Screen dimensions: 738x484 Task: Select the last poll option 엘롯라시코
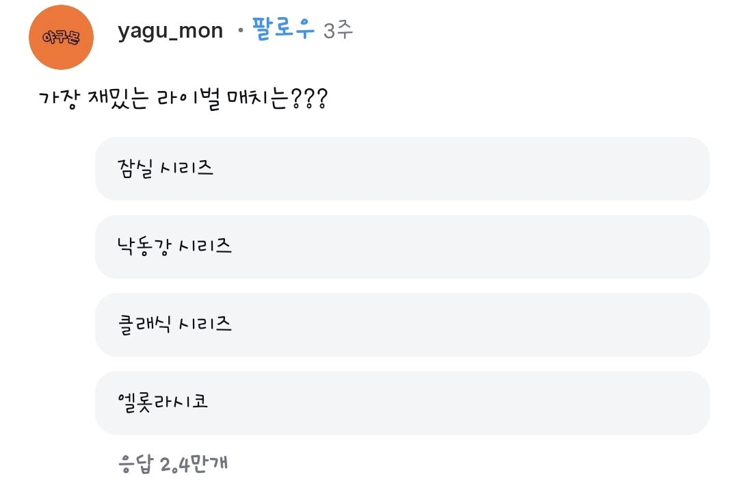401,403
